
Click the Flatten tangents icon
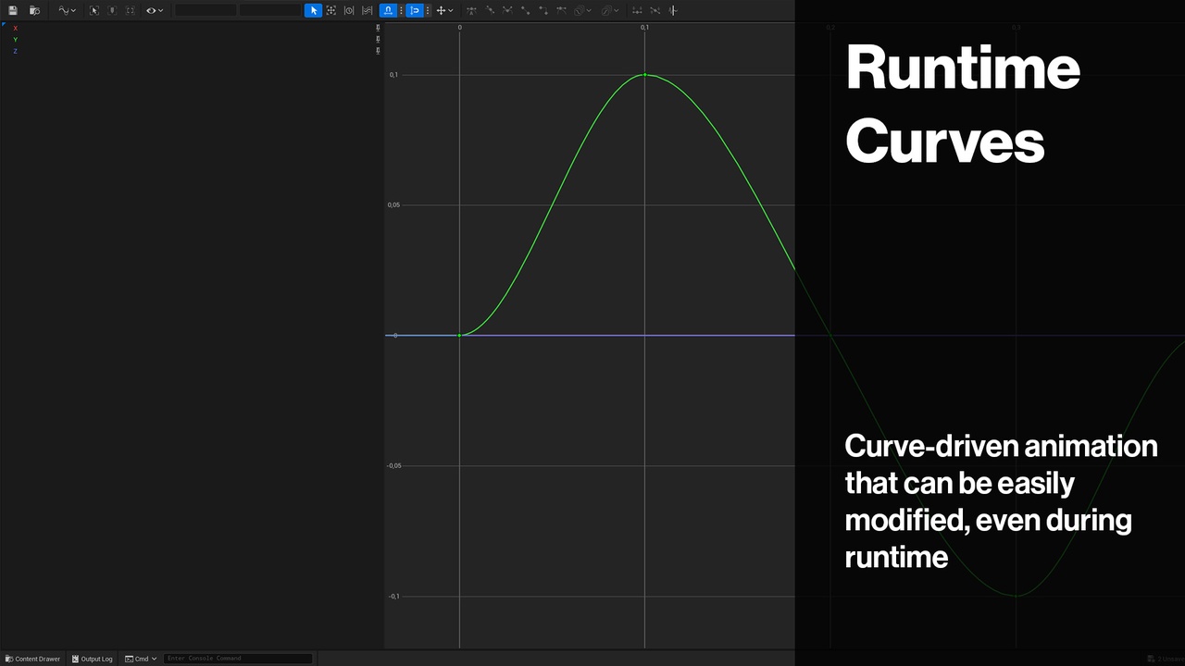click(637, 10)
